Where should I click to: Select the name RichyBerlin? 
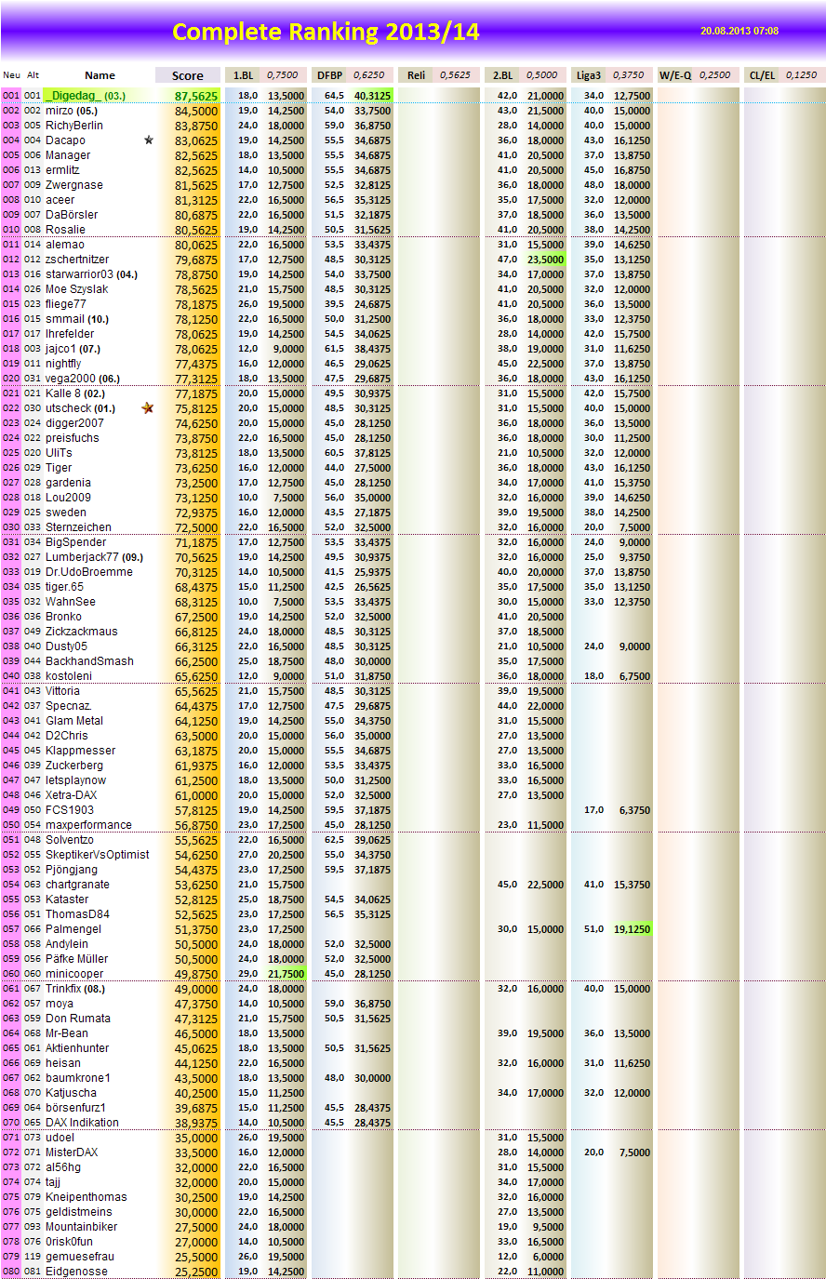tap(74, 126)
